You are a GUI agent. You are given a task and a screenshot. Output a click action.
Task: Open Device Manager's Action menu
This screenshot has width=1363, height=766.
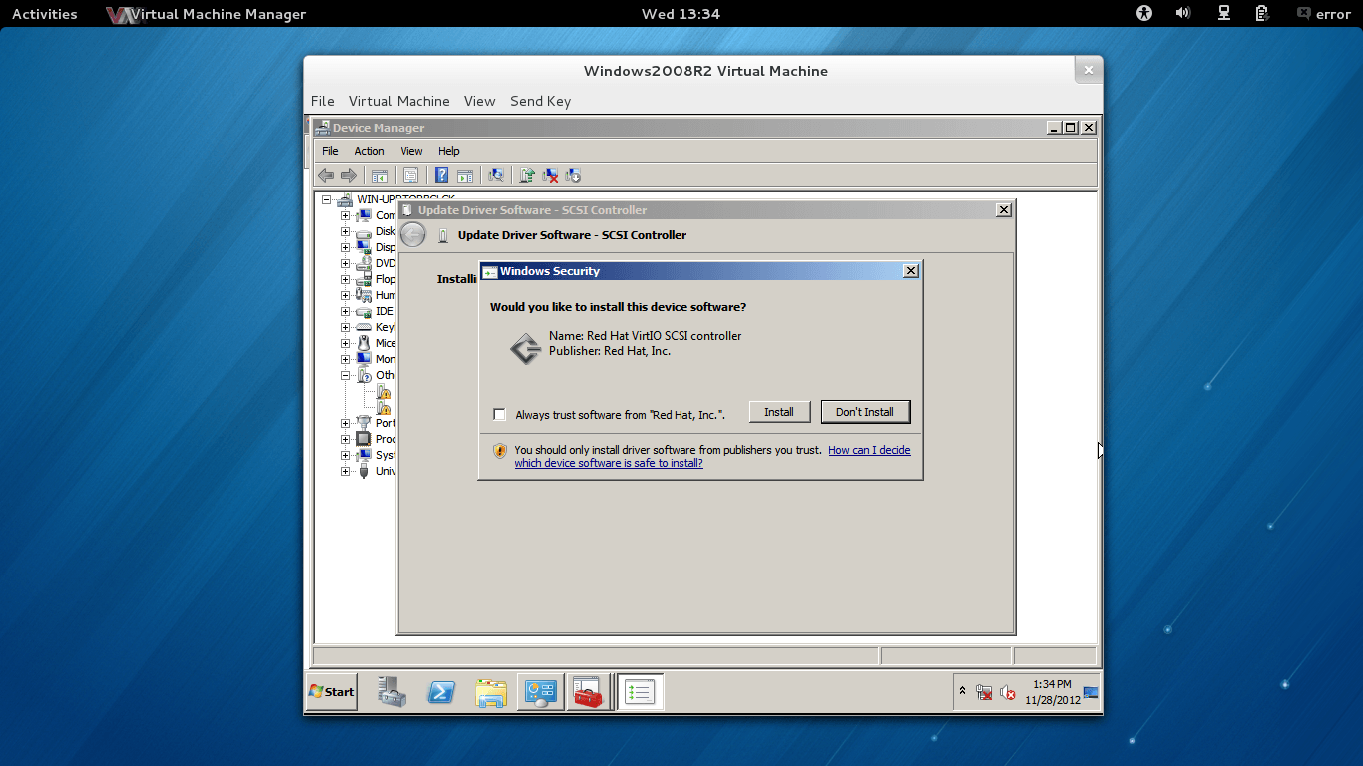pyautogui.click(x=369, y=151)
